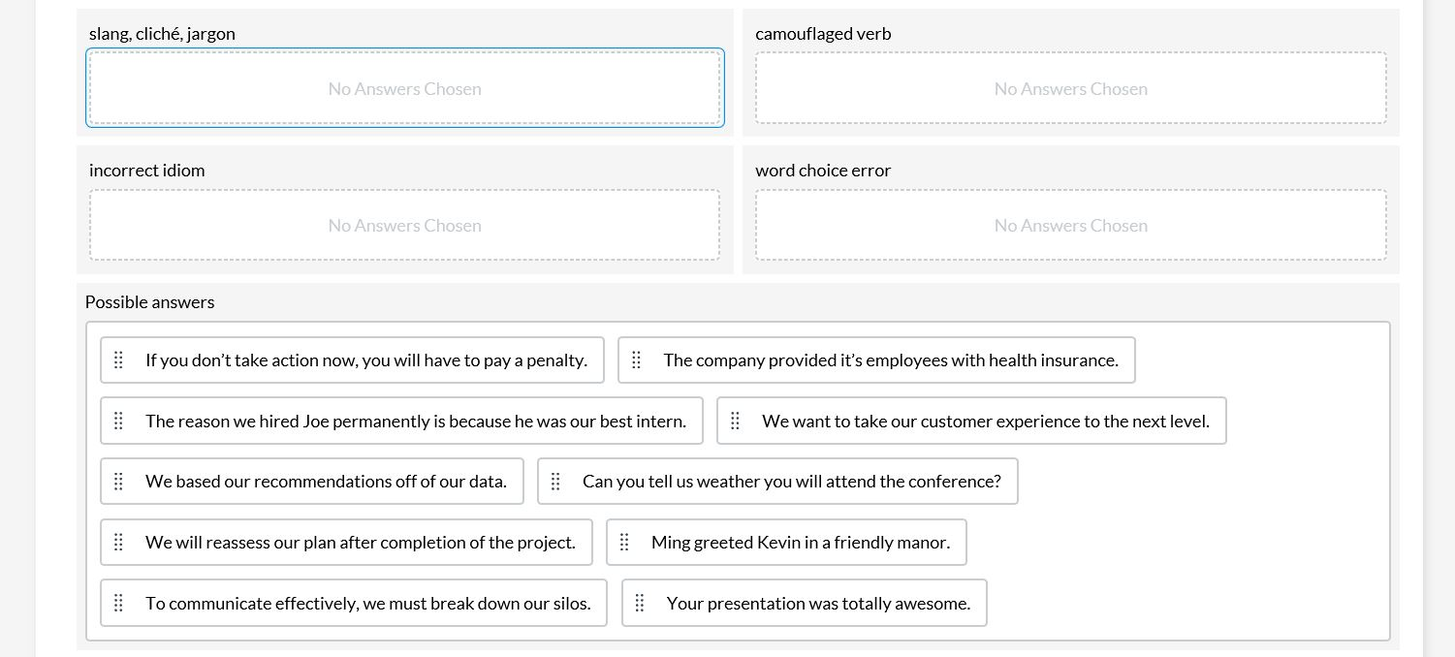Select 'The company provided it's employees' answer text
1455x657 pixels.
[x=890, y=360]
